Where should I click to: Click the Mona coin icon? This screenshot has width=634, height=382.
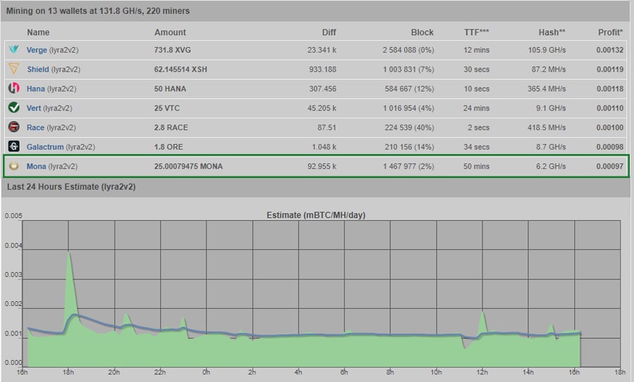(x=13, y=166)
